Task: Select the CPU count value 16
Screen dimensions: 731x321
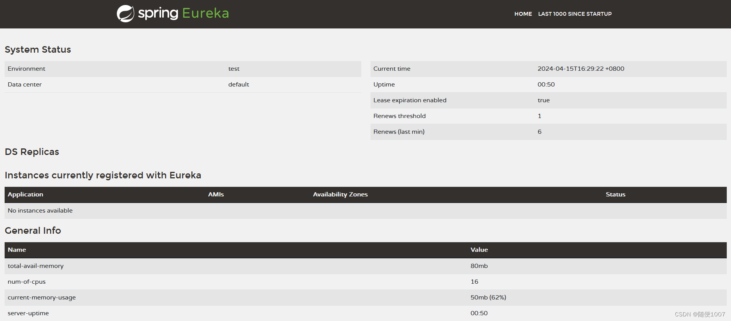Action: coord(474,282)
